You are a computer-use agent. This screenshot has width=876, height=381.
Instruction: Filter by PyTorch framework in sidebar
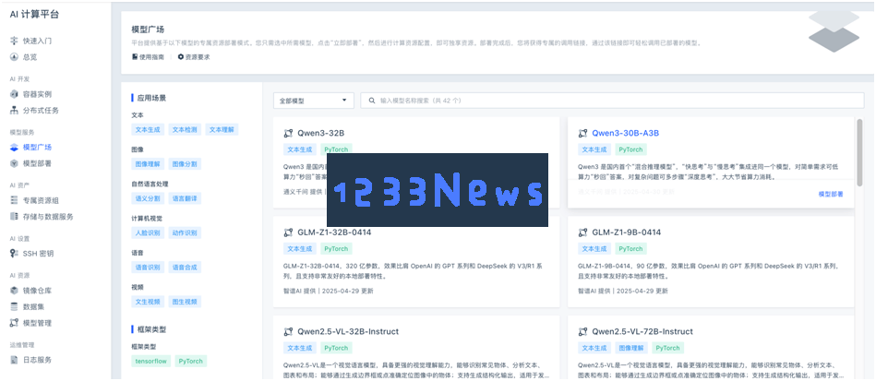click(x=190, y=361)
